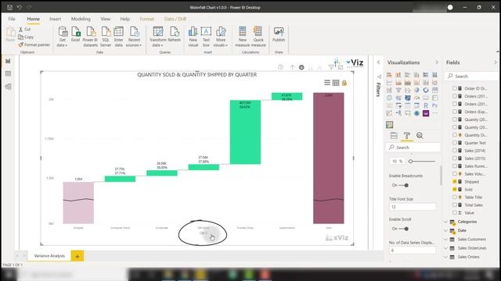
Task: Select the gauge visual icon
Action: (x=416, y=98)
